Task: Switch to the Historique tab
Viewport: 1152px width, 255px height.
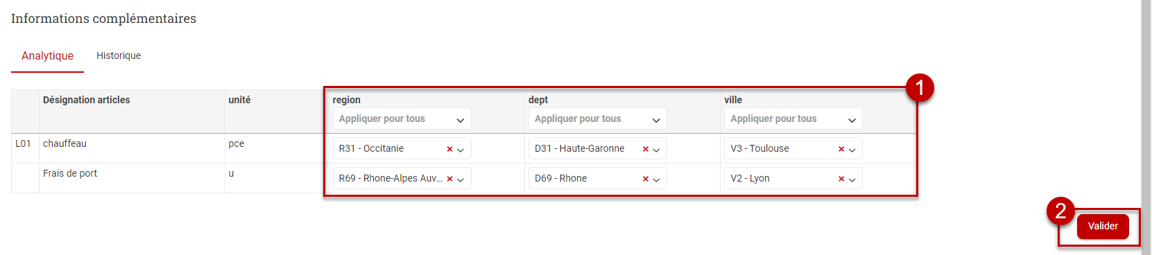Action: pos(119,55)
